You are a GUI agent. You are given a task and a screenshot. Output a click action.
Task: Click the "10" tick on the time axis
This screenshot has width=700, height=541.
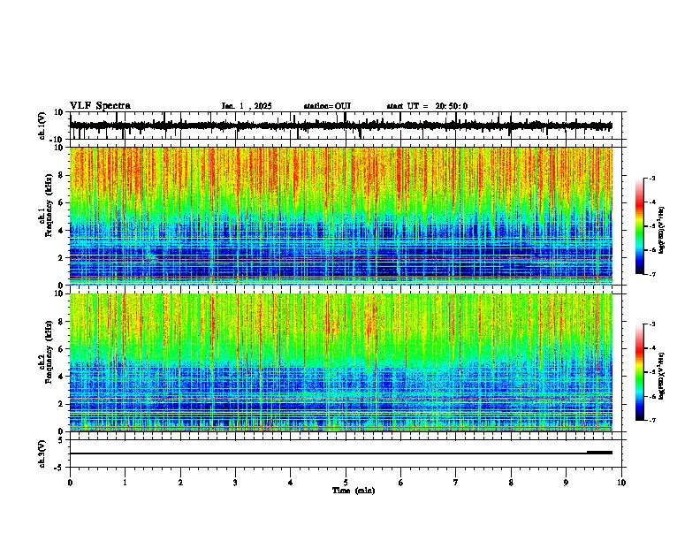pos(621,483)
